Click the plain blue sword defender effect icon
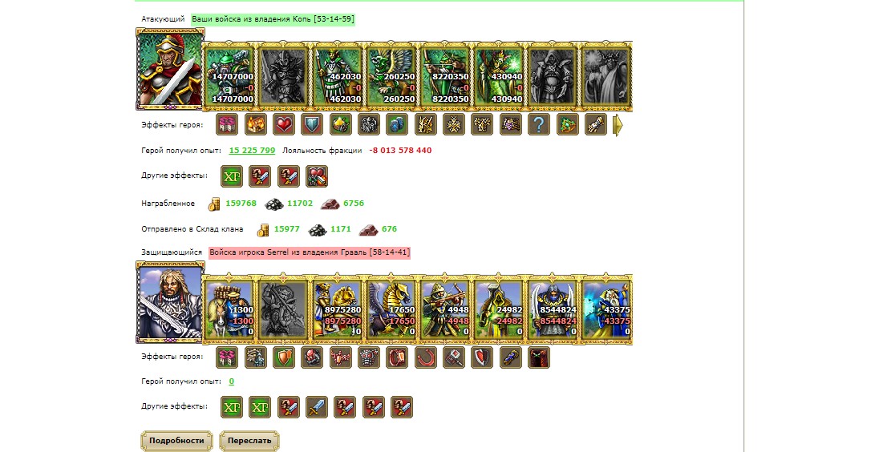This screenshot has height=452, width=879. tap(317, 407)
